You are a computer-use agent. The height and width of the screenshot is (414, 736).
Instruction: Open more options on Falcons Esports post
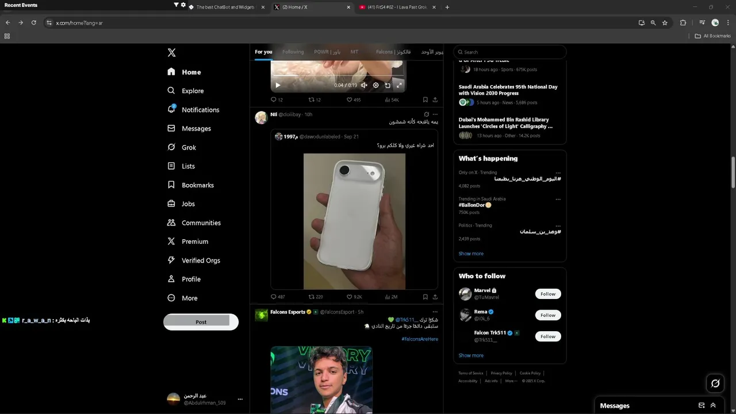(435, 312)
